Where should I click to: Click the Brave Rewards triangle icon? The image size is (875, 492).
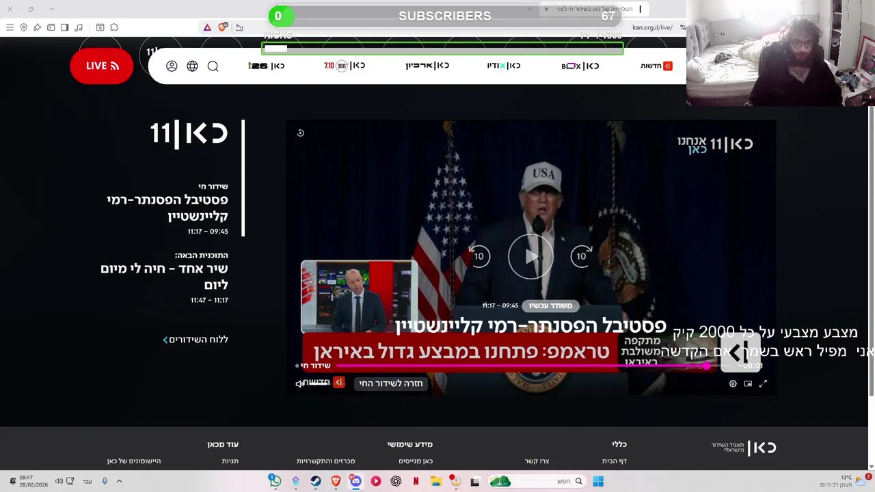(x=207, y=27)
